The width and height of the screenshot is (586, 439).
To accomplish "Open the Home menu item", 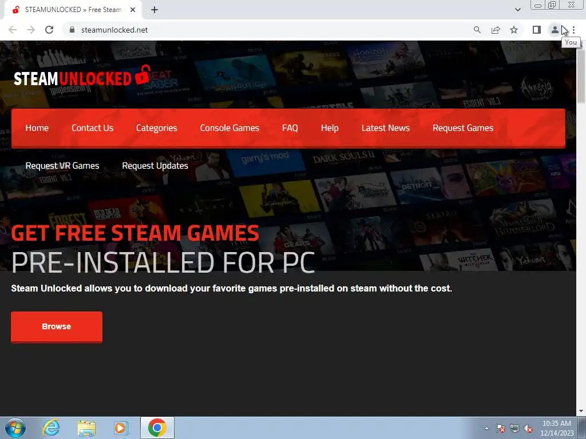I will (37, 128).
